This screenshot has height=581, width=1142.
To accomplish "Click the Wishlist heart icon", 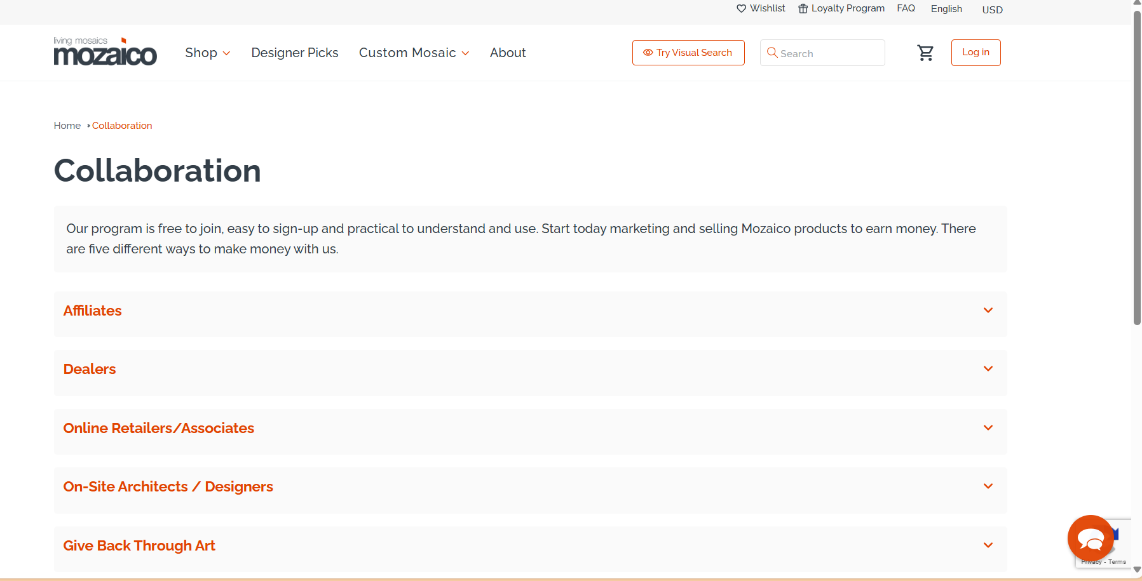I will pos(741,9).
